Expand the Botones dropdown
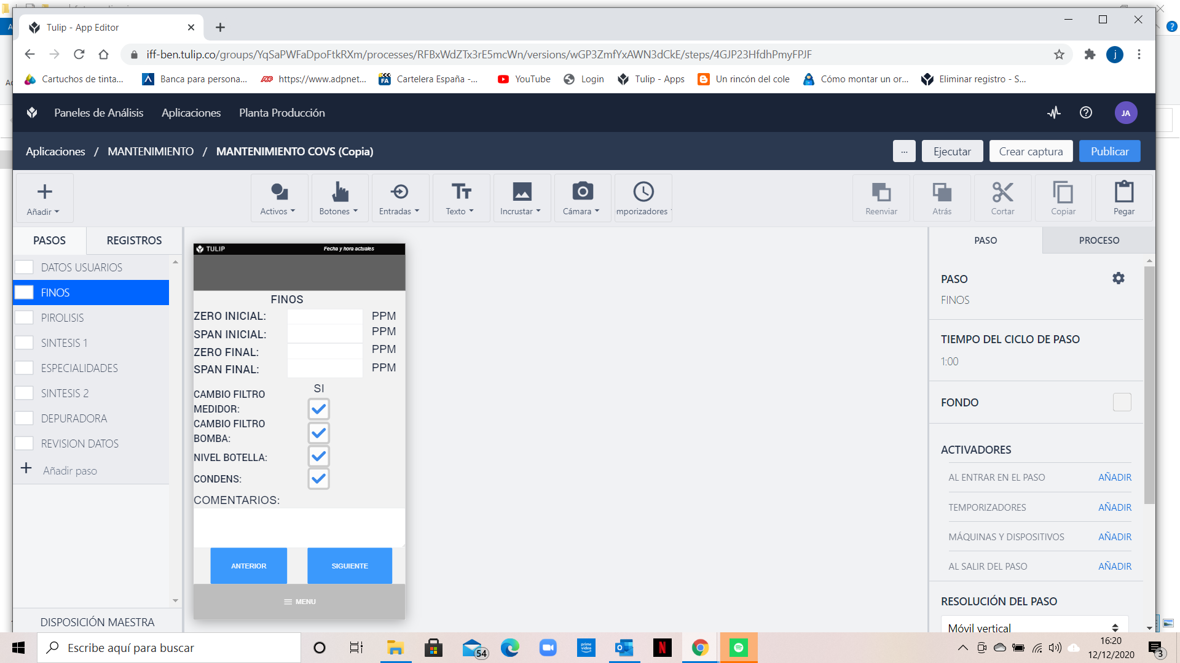This screenshot has height=663, width=1180. pyautogui.click(x=339, y=198)
